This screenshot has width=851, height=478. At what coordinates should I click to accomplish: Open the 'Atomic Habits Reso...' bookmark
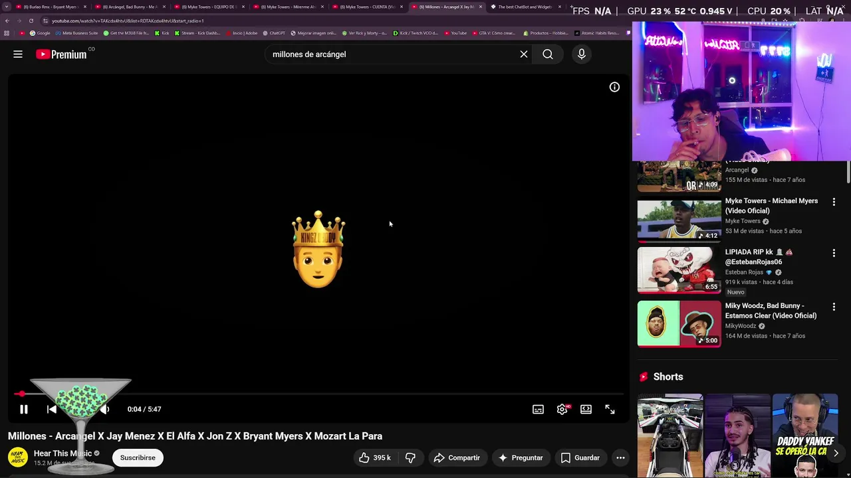click(x=597, y=33)
